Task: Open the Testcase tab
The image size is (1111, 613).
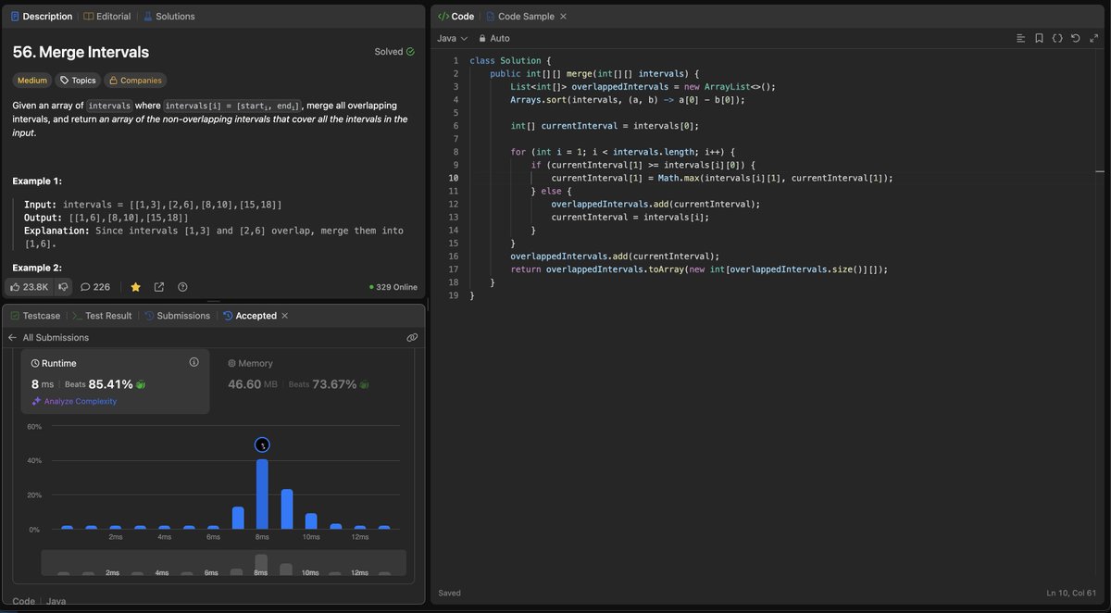Action: 36,316
